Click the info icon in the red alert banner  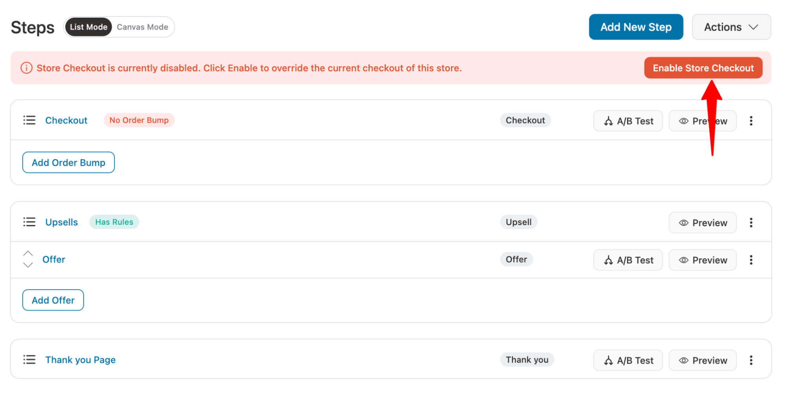tap(26, 68)
